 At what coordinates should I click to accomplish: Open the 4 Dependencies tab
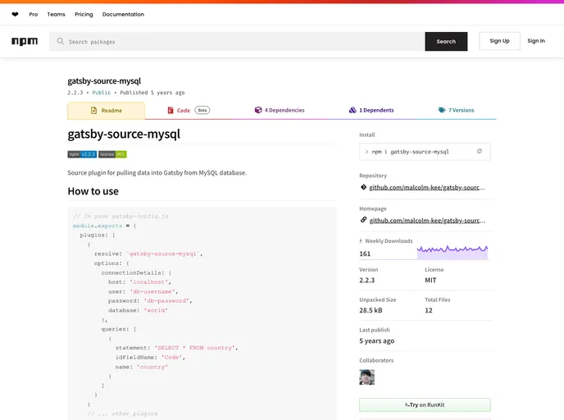[280, 110]
